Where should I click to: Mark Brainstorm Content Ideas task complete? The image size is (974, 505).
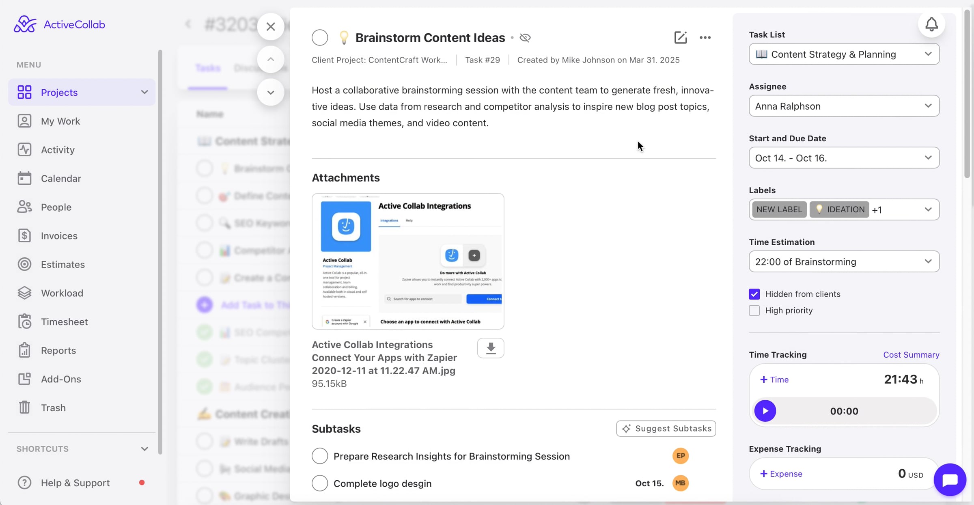(x=320, y=37)
